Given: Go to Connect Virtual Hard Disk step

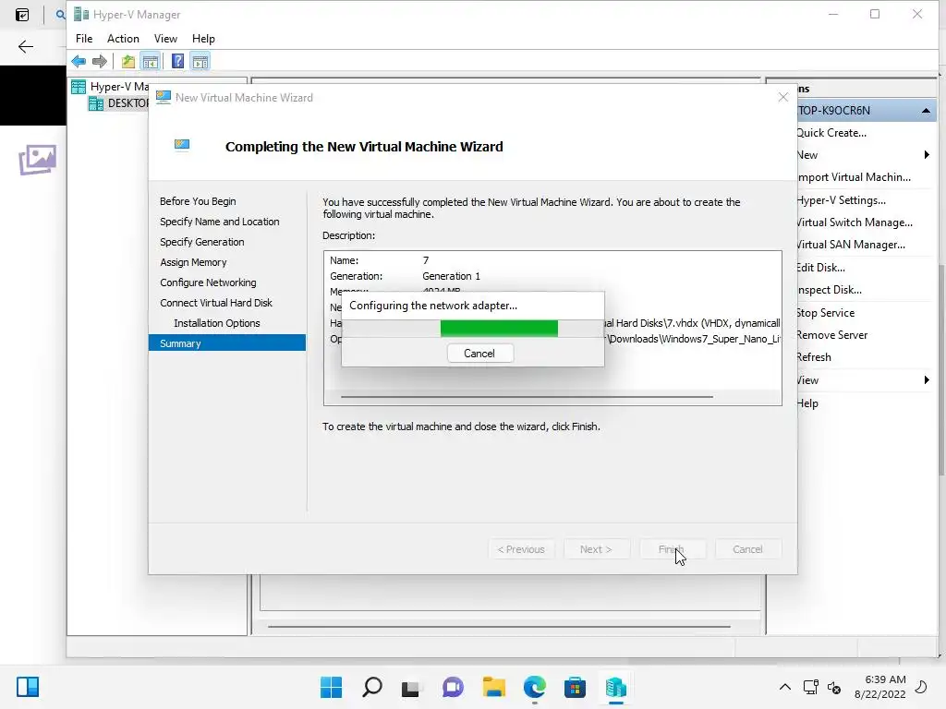Looking at the screenshot, I should pos(216,303).
